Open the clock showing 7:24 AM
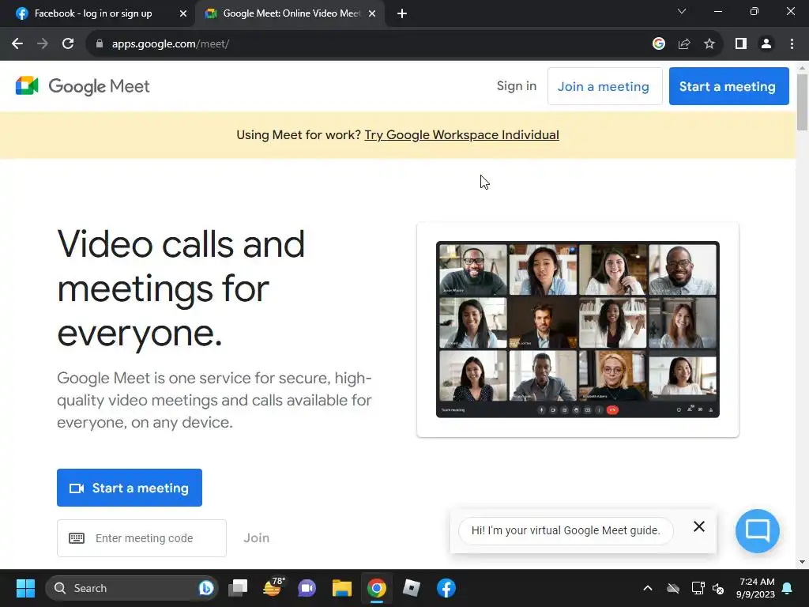Screen dimensions: 809x607 pos(756,588)
